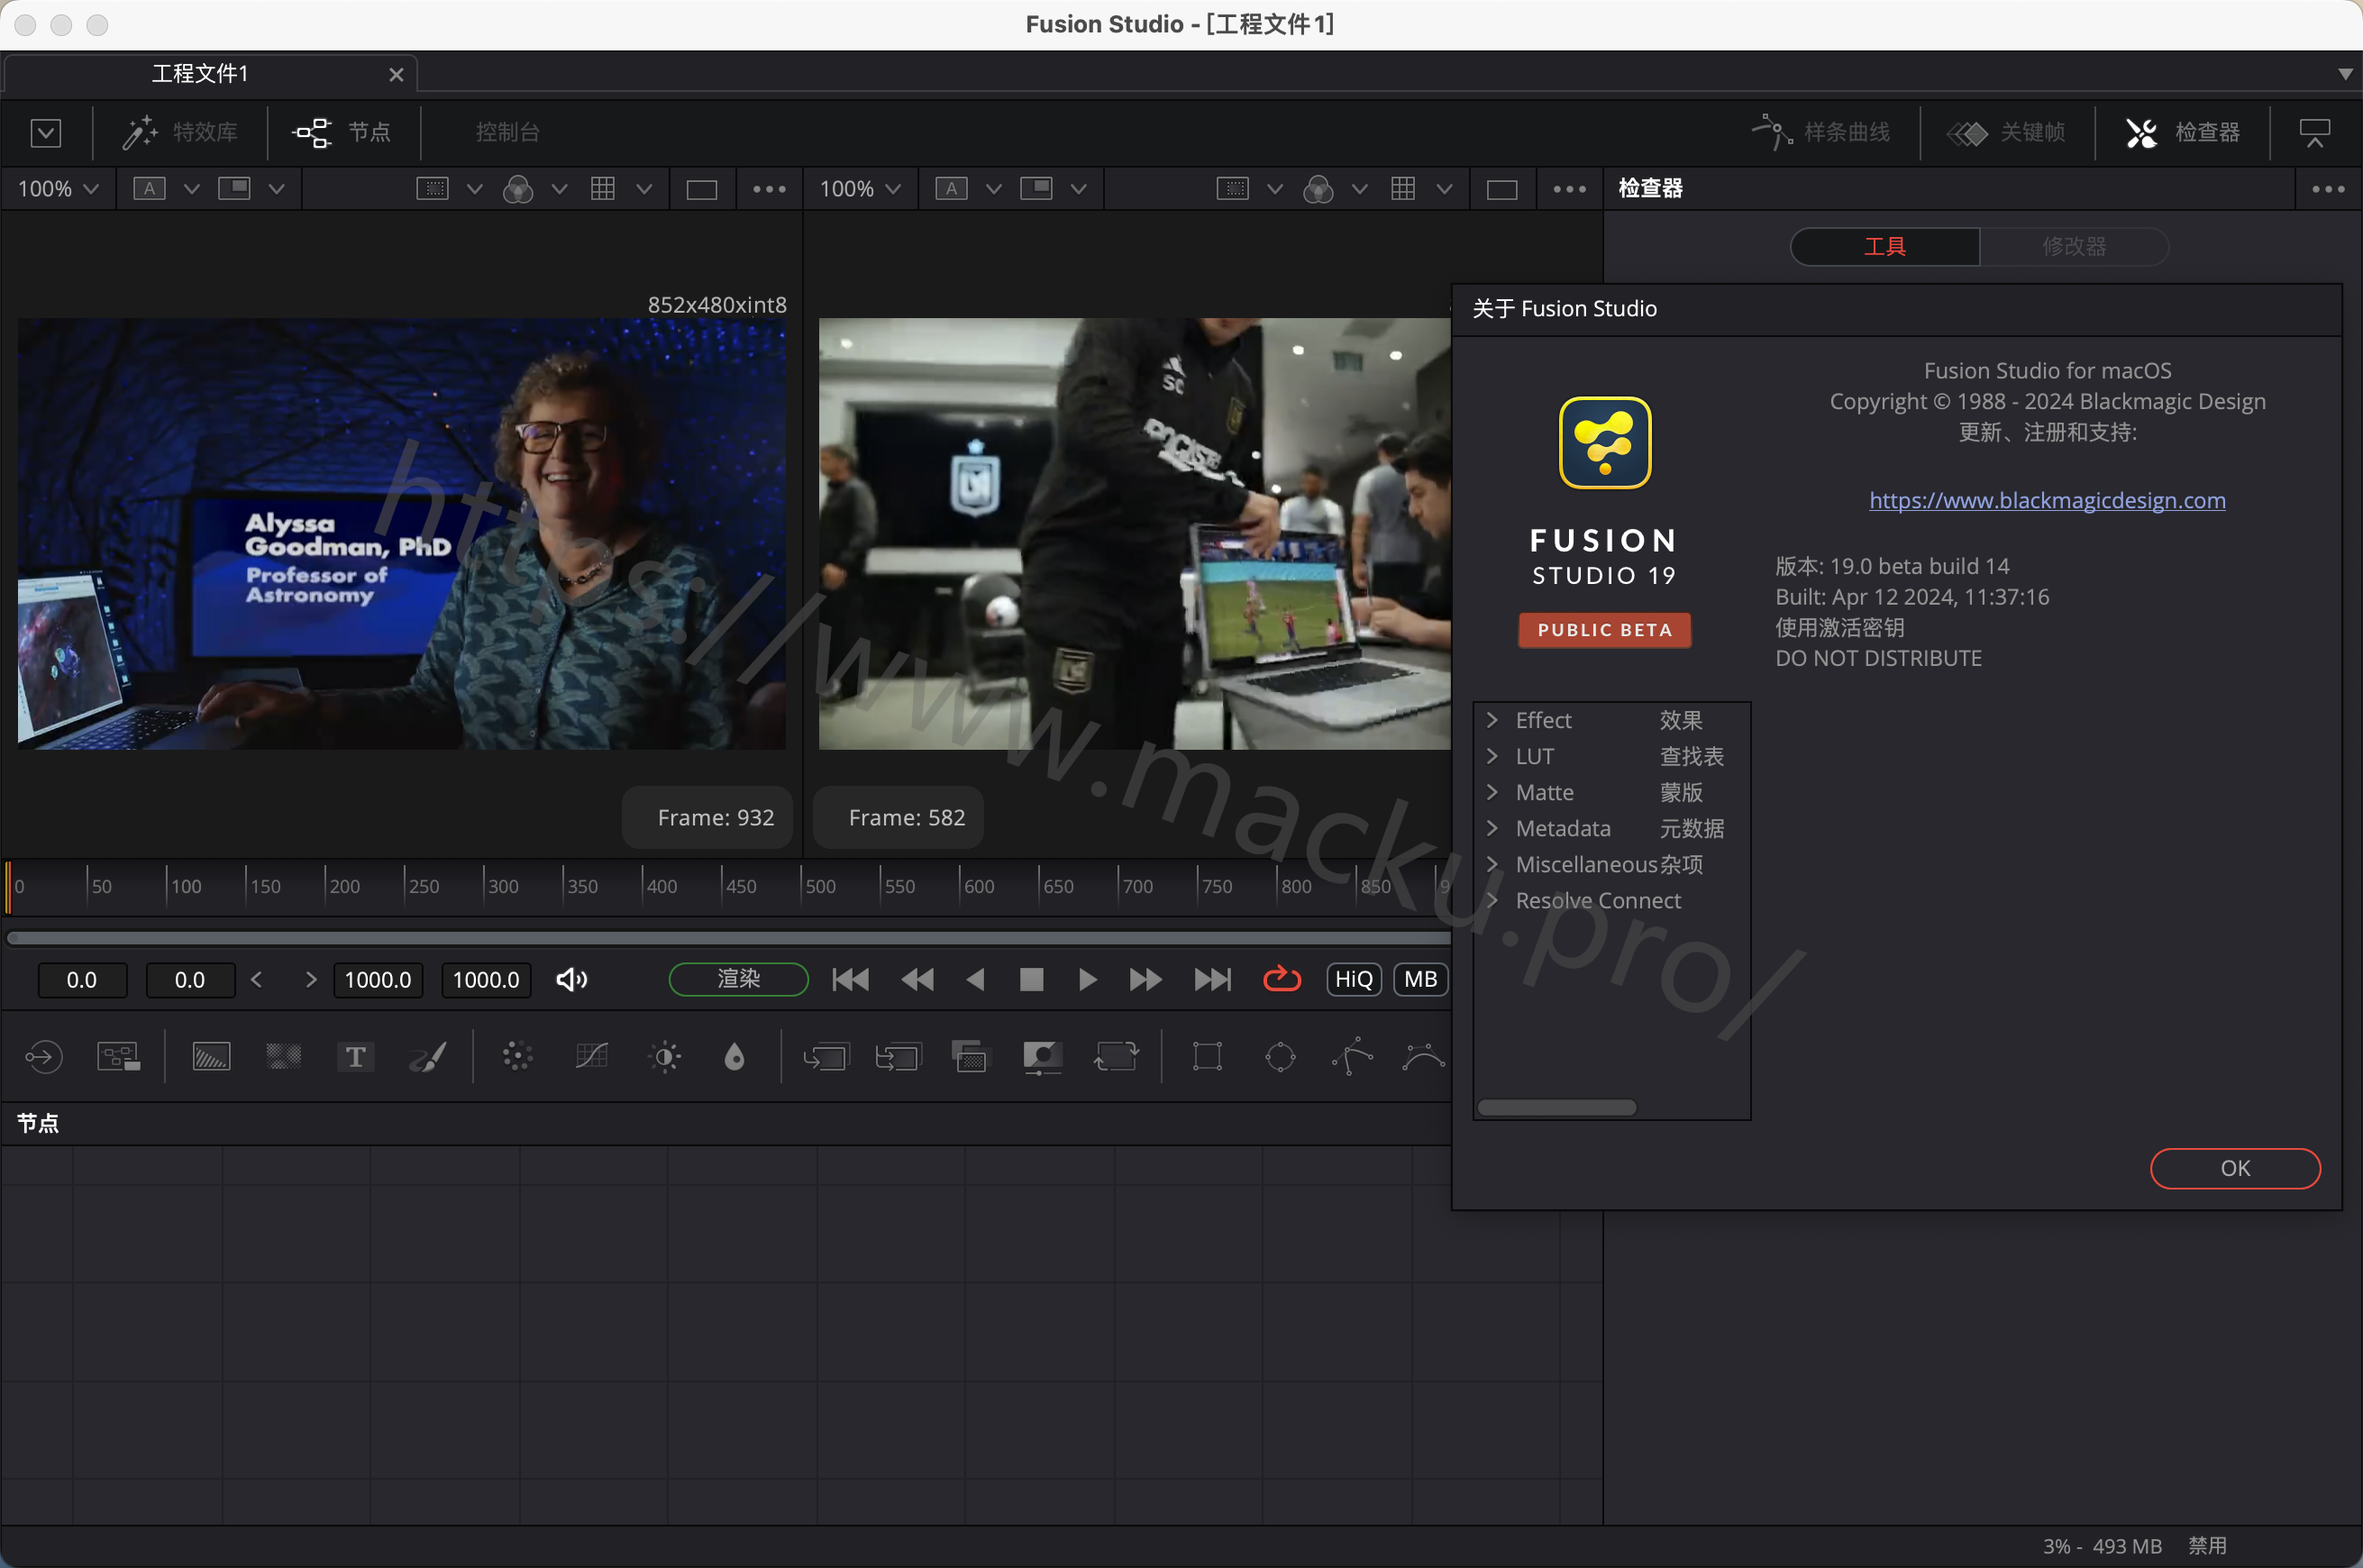This screenshot has height=1568, width=2363.
Task: Jump to the last frame
Action: [x=1212, y=980]
